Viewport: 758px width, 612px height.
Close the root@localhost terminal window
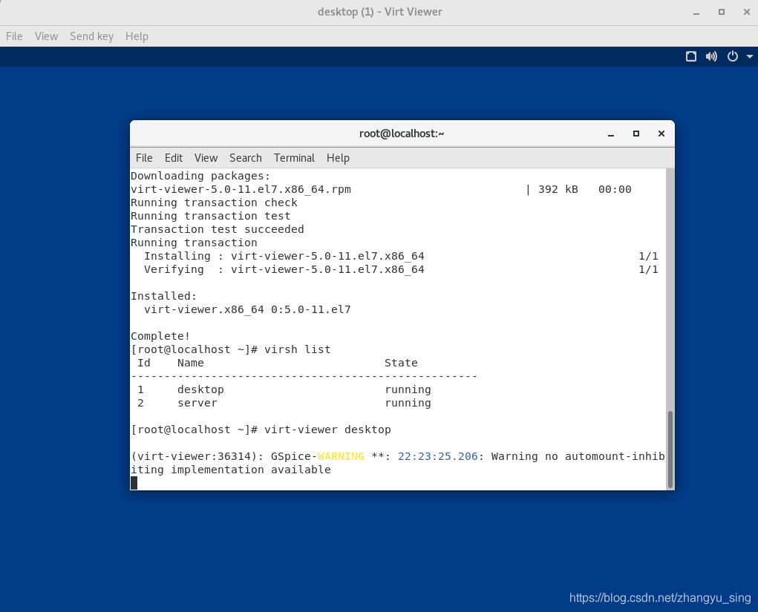(x=661, y=134)
